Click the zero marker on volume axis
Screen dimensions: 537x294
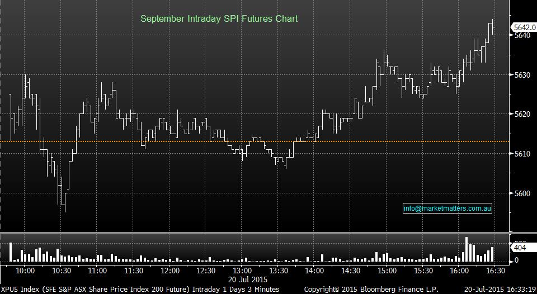[516, 260]
